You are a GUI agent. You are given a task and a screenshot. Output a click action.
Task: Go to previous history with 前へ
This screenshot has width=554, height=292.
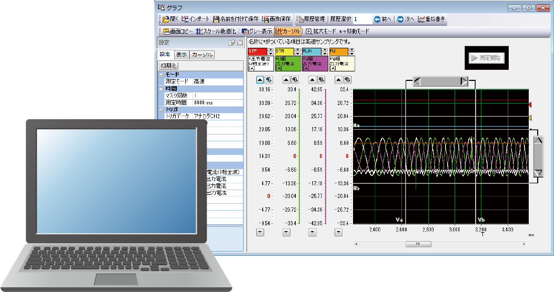pyautogui.click(x=382, y=19)
